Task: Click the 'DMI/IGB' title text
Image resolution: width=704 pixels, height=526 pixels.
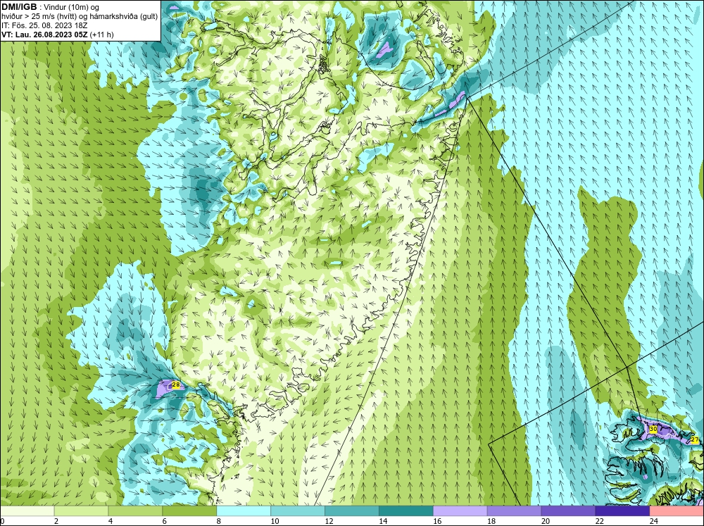Action: tap(19, 7)
